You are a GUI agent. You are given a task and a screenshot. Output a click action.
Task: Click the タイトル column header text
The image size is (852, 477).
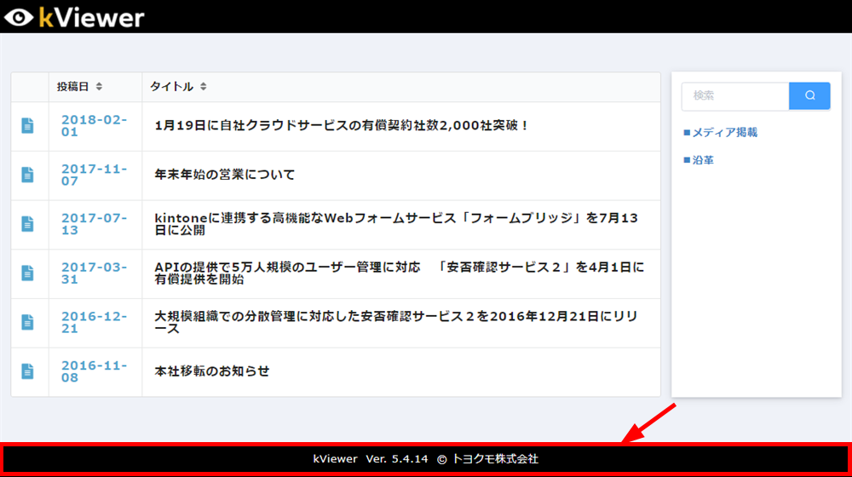tap(172, 86)
